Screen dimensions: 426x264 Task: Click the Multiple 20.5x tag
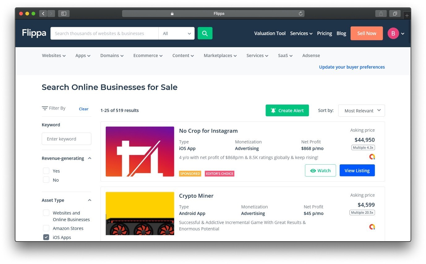[x=362, y=212]
